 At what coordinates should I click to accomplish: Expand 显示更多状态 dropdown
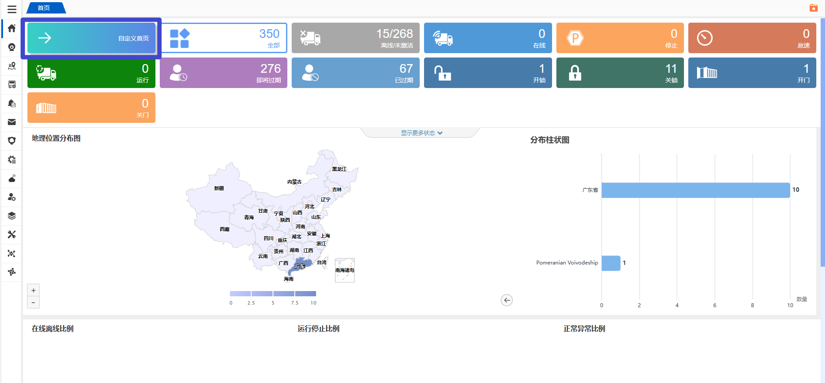pyautogui.click(x=421, y=133)
